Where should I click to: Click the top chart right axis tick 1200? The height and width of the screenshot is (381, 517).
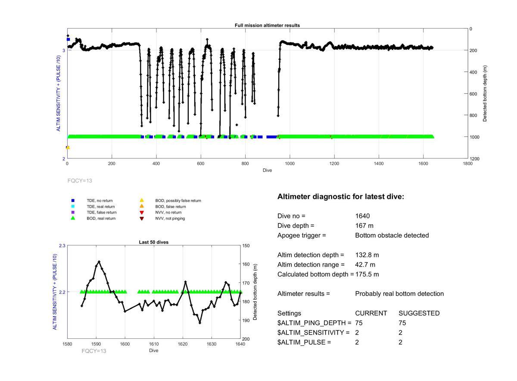pyautogui.click(x=475, y=159)
